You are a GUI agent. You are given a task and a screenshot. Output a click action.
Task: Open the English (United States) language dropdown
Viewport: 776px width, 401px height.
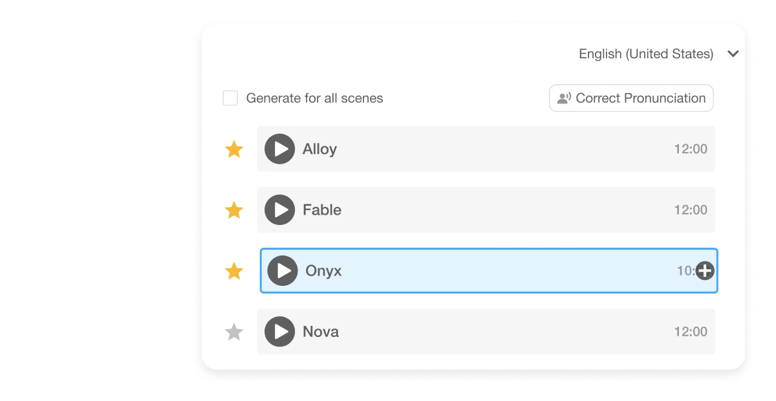(x=647, y=54)
